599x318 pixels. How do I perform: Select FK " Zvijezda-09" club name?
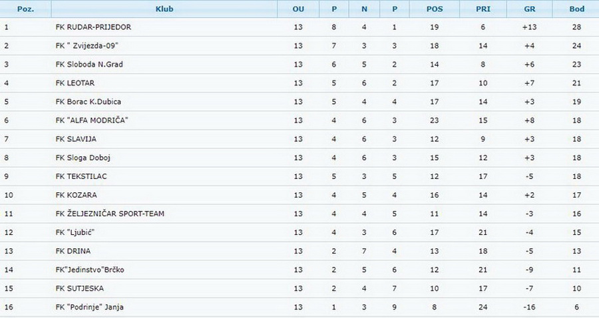[87, 46]
